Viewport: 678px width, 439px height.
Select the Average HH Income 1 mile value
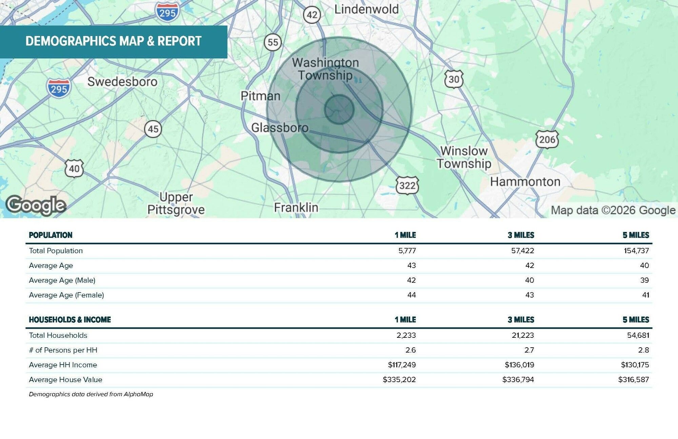(x=402, y=365)
